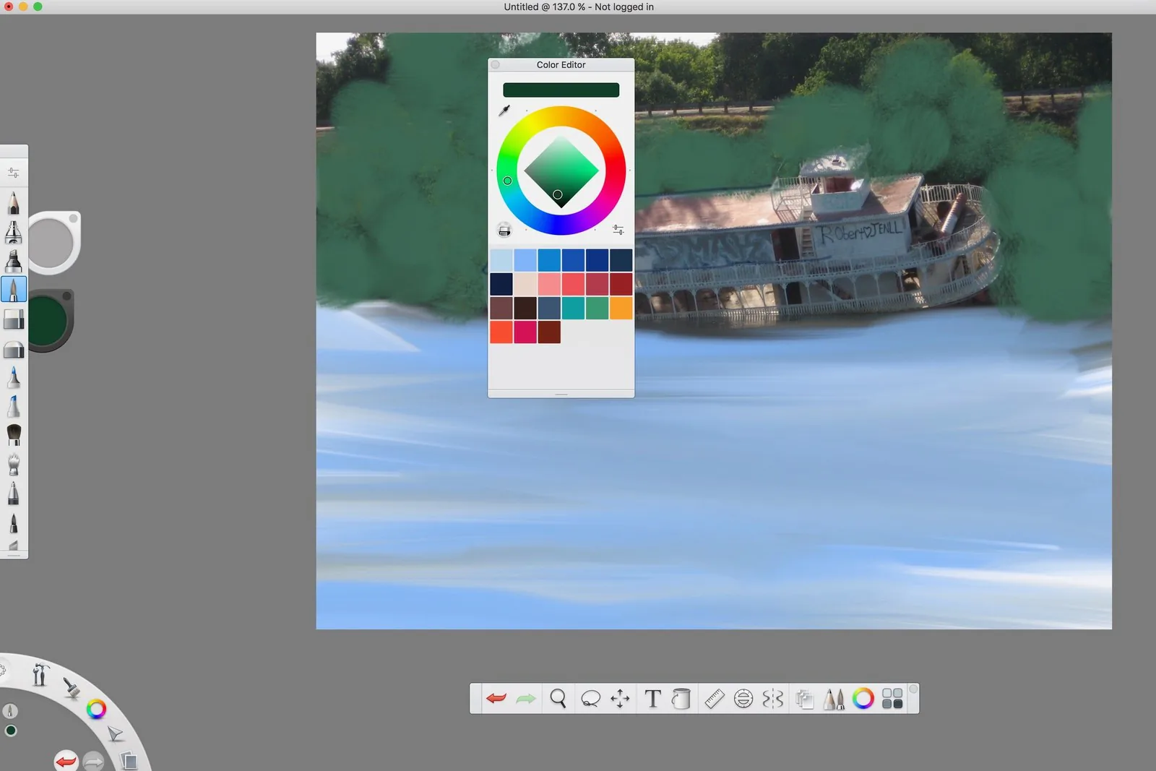Open the lagoon color wheel menu
The image size is (1156, 771).
[x=96, y=709]
